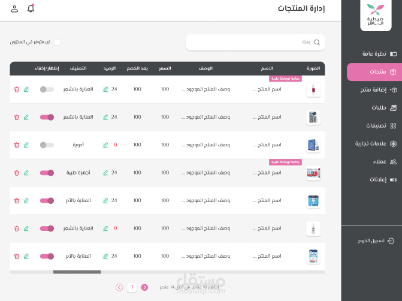Image resolution: width=402 pixels, height=301 pixels.
Task: Click the الوصف column header
Action: click(205, 68)
